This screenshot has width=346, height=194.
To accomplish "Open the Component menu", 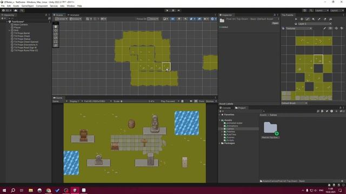I will (x=42, y=6).
